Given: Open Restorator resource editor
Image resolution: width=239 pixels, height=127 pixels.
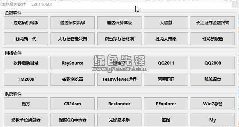Looking at the screenshot, I should [x=119, y=104].
